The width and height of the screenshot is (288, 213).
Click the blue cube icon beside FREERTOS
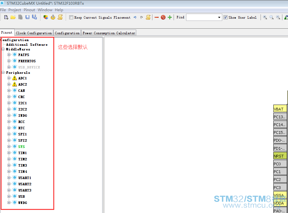[15, 61]
